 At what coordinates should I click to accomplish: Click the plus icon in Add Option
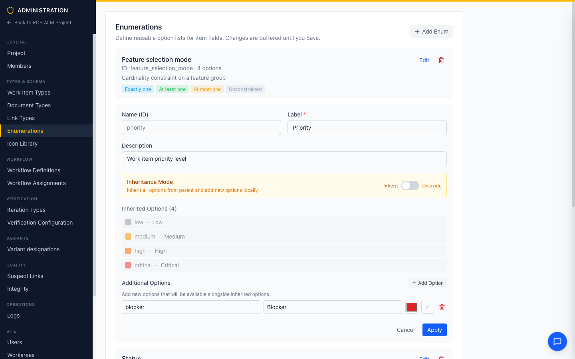(414, 283)
